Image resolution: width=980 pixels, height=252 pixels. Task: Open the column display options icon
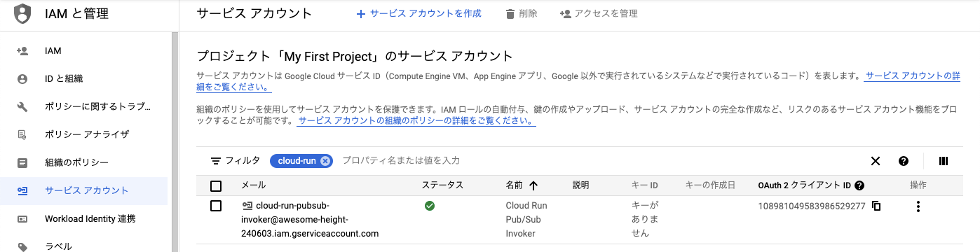(x=944, y=161)
